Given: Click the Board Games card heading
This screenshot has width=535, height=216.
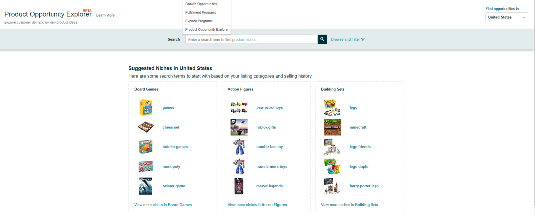Looking at the screenshot, I should 146,89.
